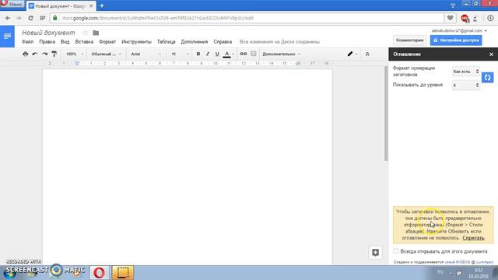Open the Вид menu

pyautogui.click(x=65, y=41)
